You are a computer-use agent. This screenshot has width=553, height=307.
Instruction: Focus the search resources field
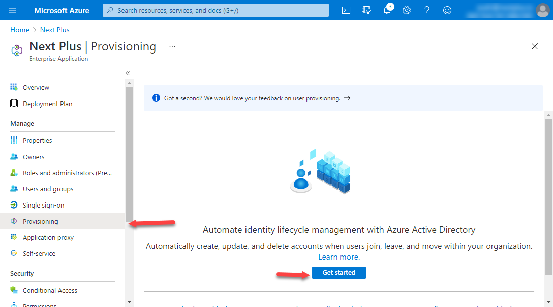[x=215, y=10]
